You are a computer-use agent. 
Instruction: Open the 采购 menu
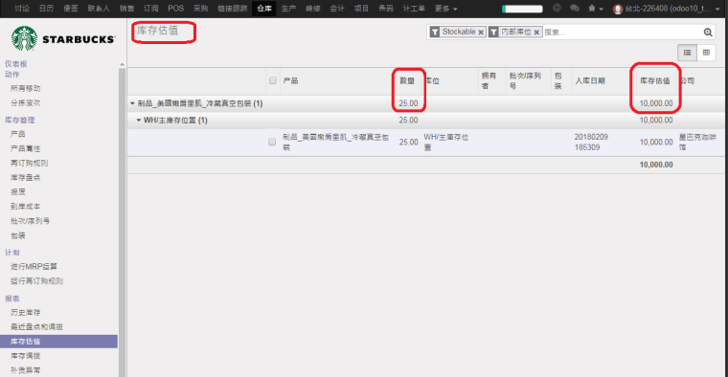pyautogui.click(x=200, y=9)
